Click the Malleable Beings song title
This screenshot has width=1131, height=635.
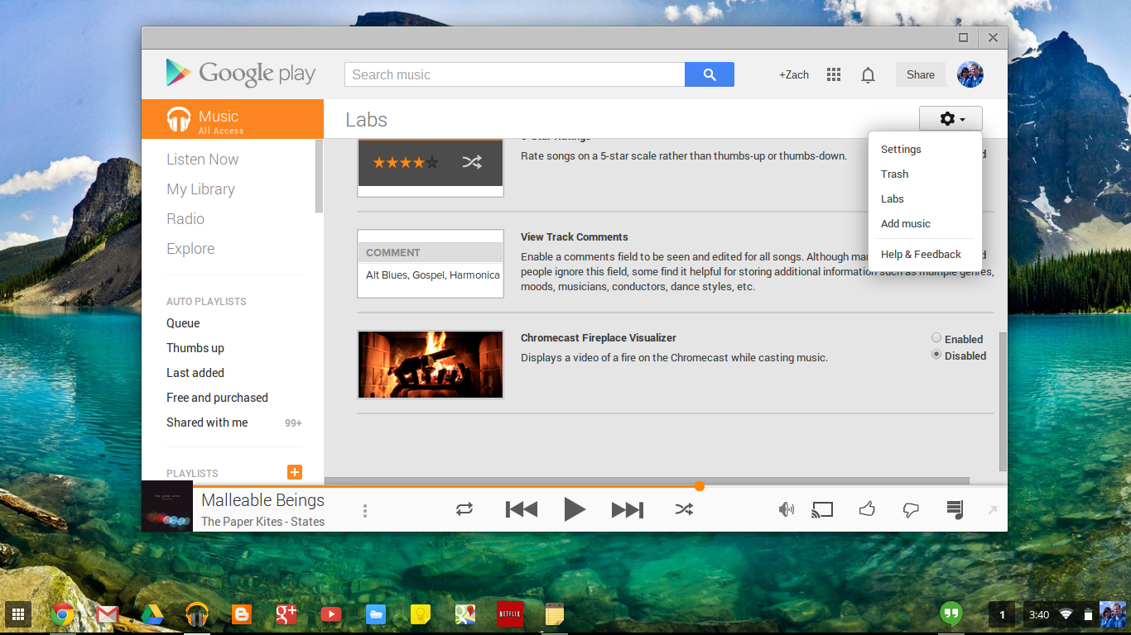point(262,500)
